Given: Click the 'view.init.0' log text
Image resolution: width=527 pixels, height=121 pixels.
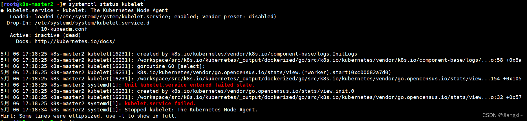Looking at the screenshot, I should 337,91.
